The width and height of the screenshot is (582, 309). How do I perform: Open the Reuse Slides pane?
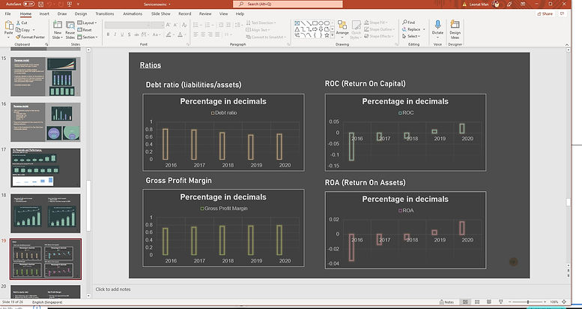point(70,30)
